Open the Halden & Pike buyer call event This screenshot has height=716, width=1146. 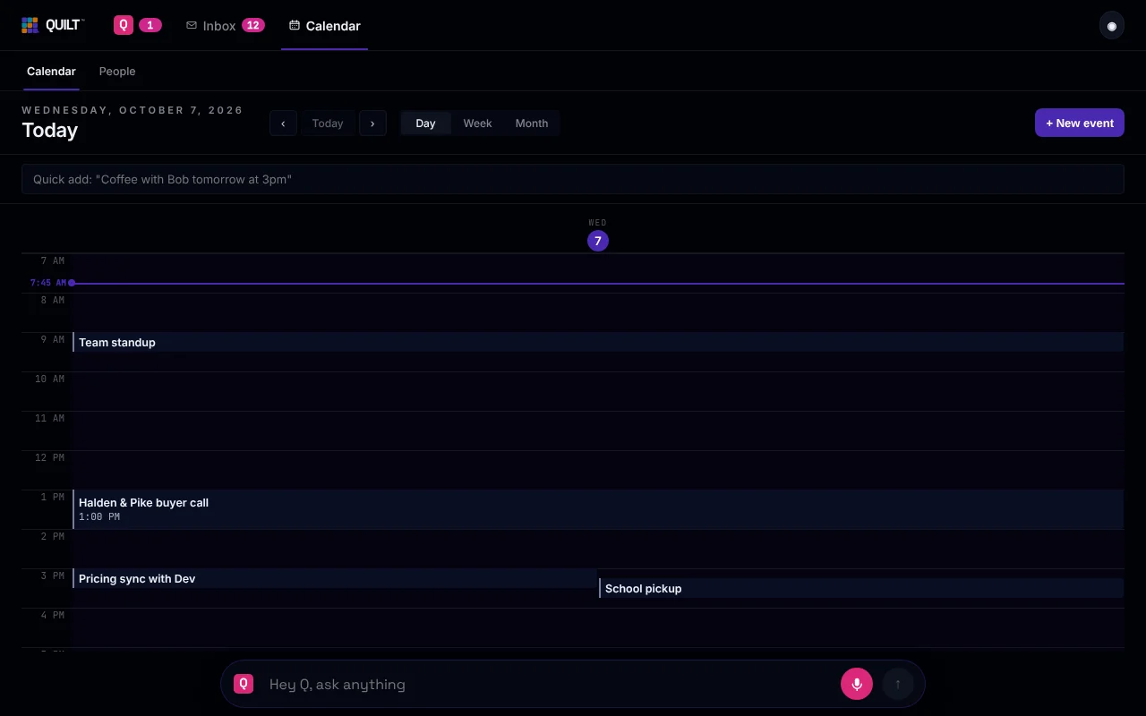point(598,508)
